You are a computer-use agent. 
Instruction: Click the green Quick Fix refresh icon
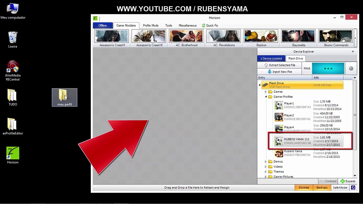(203, 25)
